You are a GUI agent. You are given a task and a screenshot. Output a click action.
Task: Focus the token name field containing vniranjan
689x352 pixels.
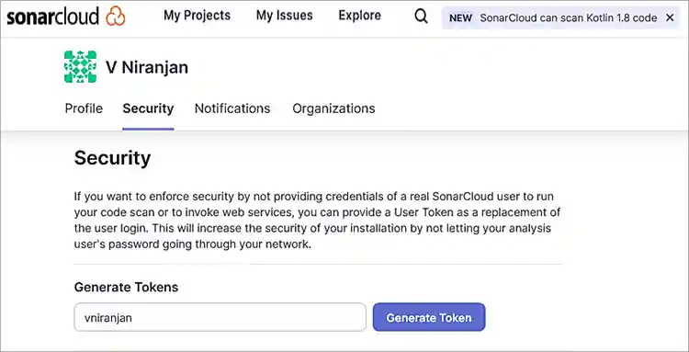(220, 317)
